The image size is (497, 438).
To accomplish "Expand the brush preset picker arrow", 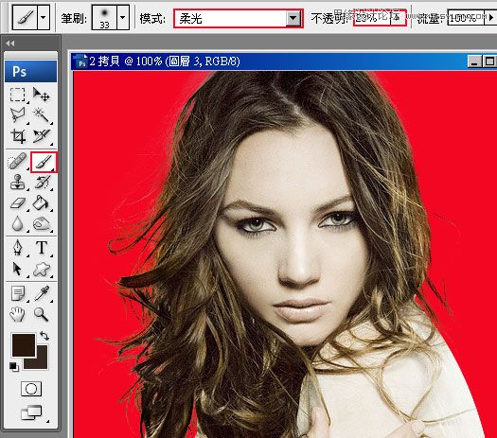I will [123, 18].
